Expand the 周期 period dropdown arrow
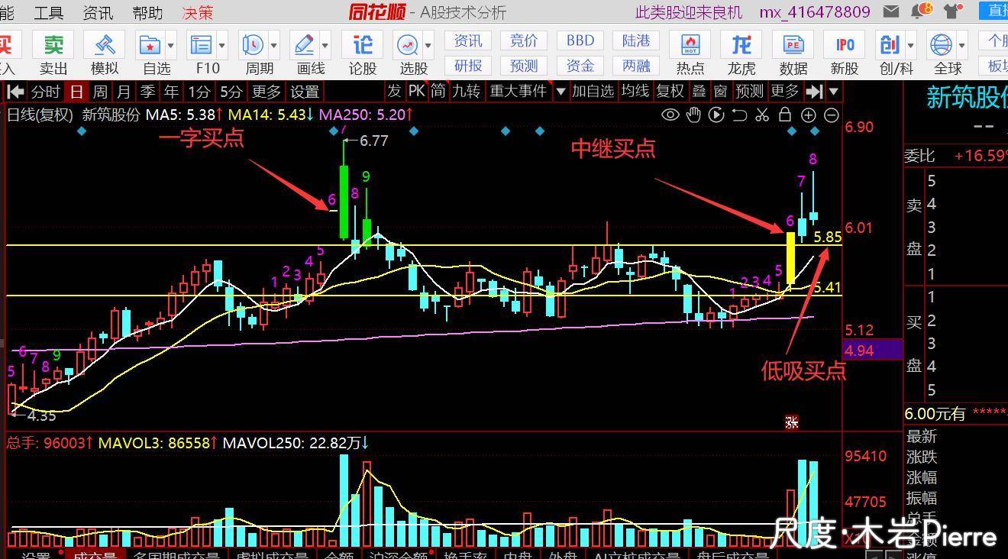This screenshot has width=1008, height=559. [x=273, y=45]
